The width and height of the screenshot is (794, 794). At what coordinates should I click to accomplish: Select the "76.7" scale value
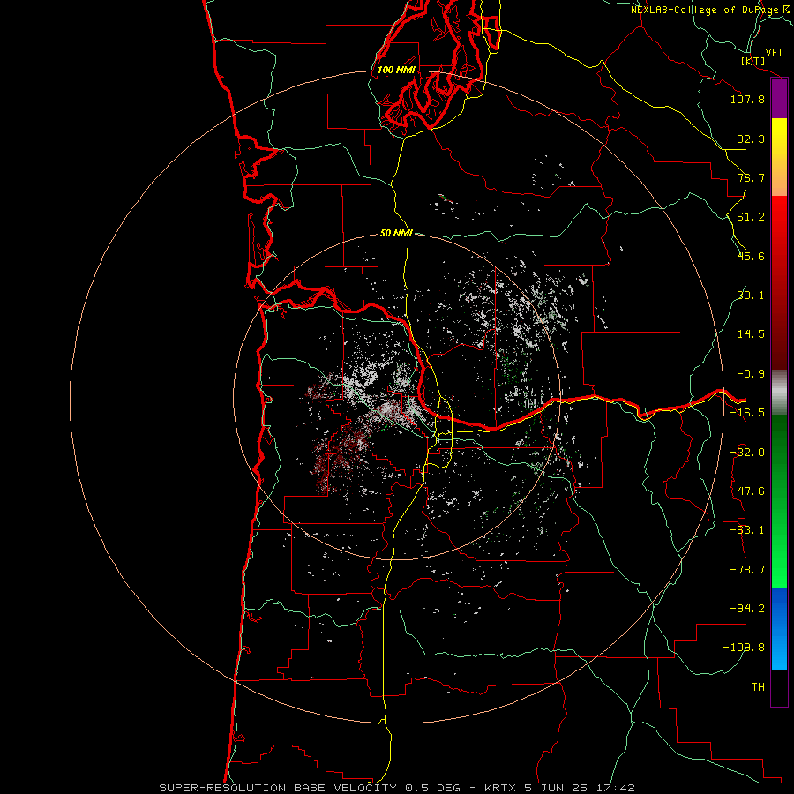click(751, 177)
